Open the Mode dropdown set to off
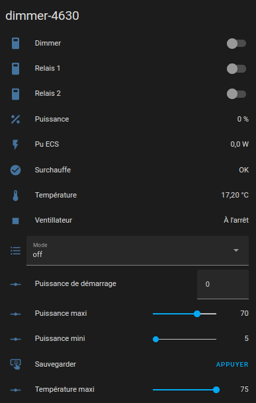Screen dimensions: 256x403 [x=138, y=250]
